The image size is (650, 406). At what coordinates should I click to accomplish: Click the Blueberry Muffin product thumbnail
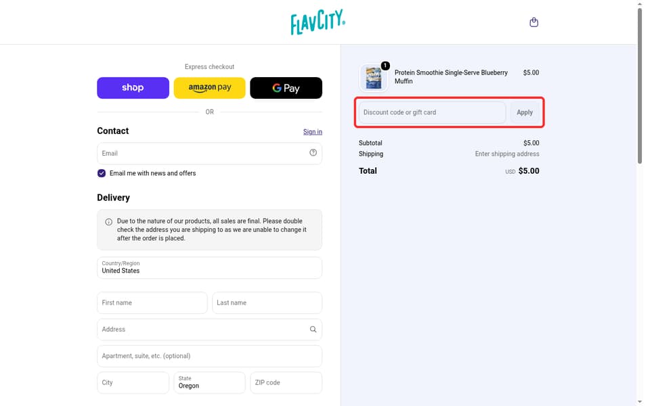[x=374, y=77]
